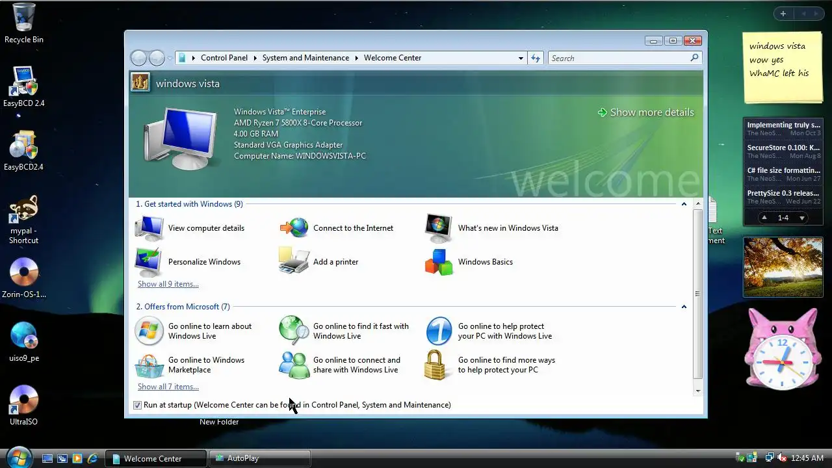The height and width of the screenshot is (468, 832).
Task: Open Go online to Windows Marketplace
Action: point(189,365)
